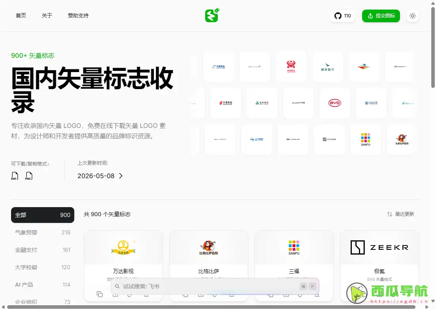The image size is (436, 310).
Task: Open the GitHub repository with 110 stars
Action: coord(343,16)
